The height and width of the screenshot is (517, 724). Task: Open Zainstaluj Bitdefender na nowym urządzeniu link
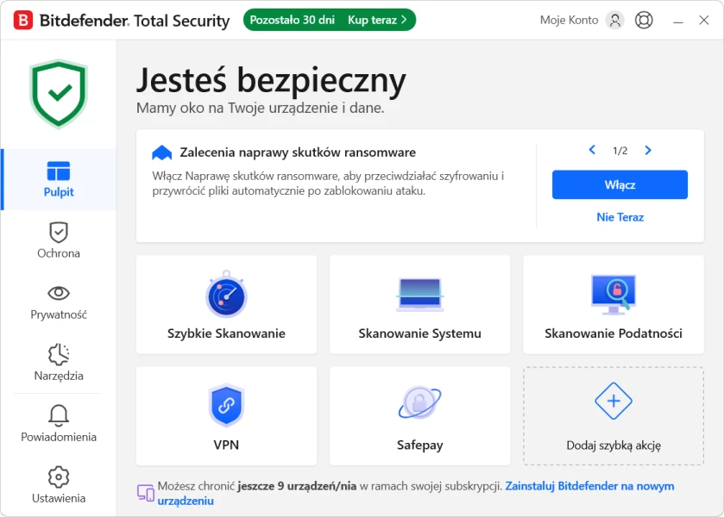point(589,487)
